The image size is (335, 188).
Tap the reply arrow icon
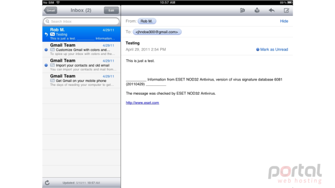point(272,10)
